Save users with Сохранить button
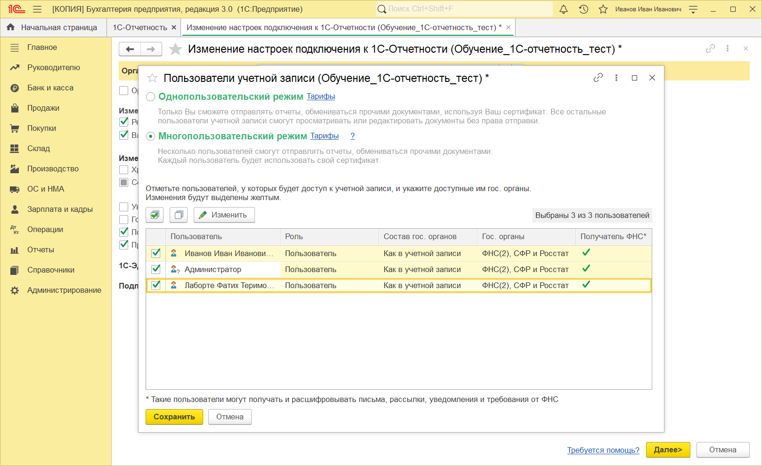 [174, 417]
